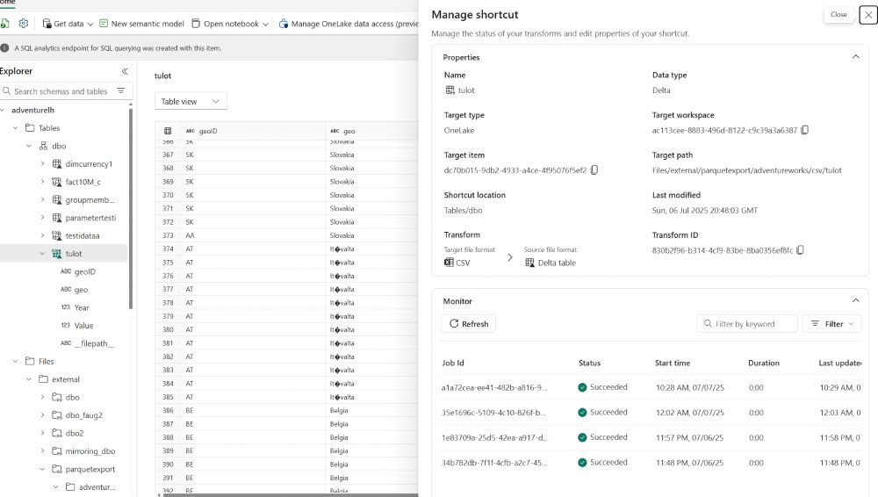Click the explorer tree vertical scrollbar
This screenshot has height=497, width=878.
131,208
